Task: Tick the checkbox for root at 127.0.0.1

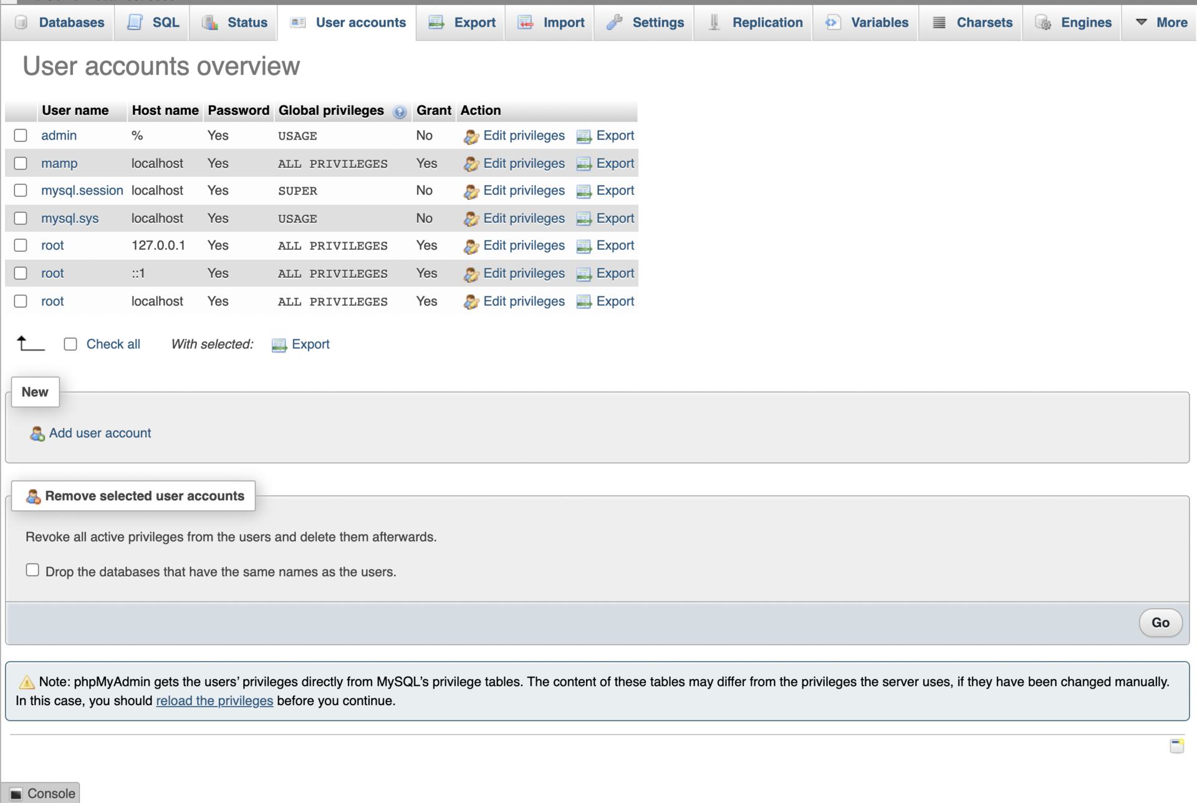Action: (21, 245)
